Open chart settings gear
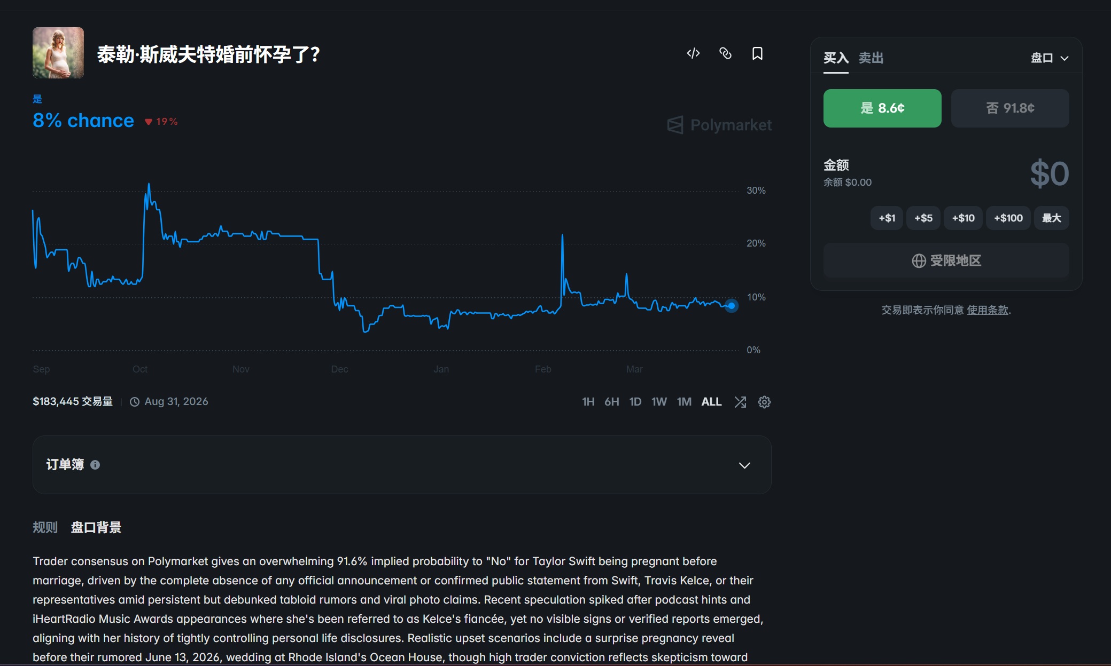The width and height of the screenshot is (1111, 666). coord(764,402)
